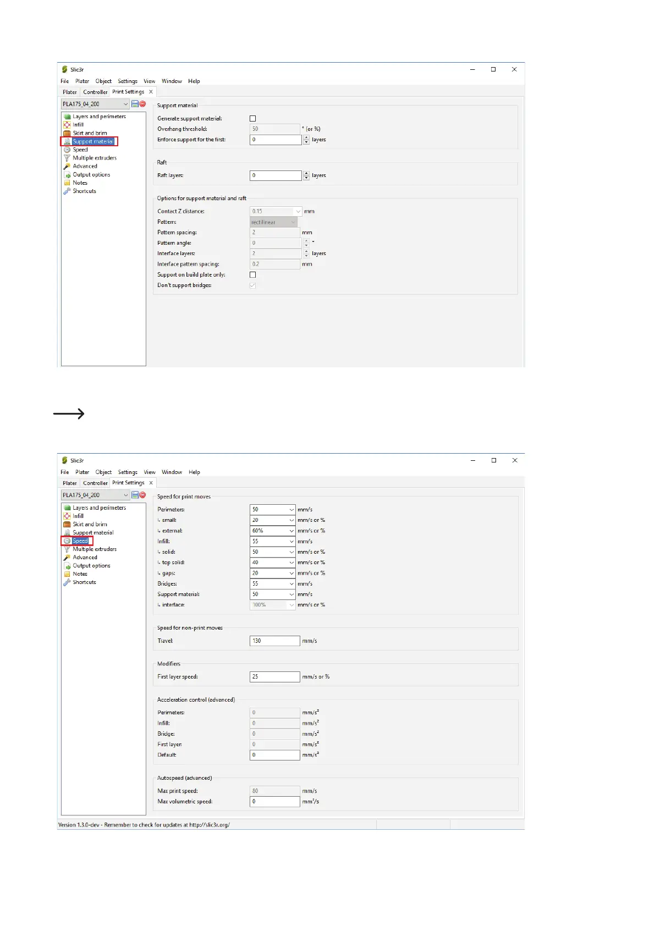
Task: Click status bar text 'Version 1.3.0-dev'
Action: click(79, 825)
